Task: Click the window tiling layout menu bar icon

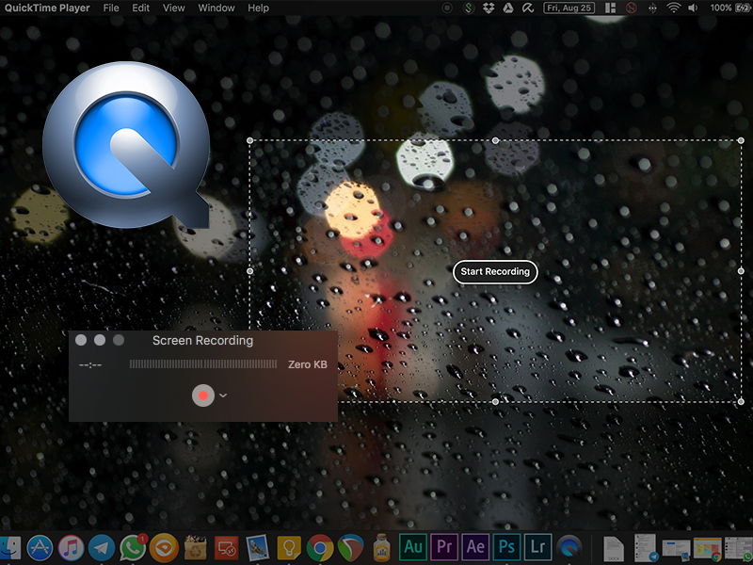Action: [x=610, y=8]
